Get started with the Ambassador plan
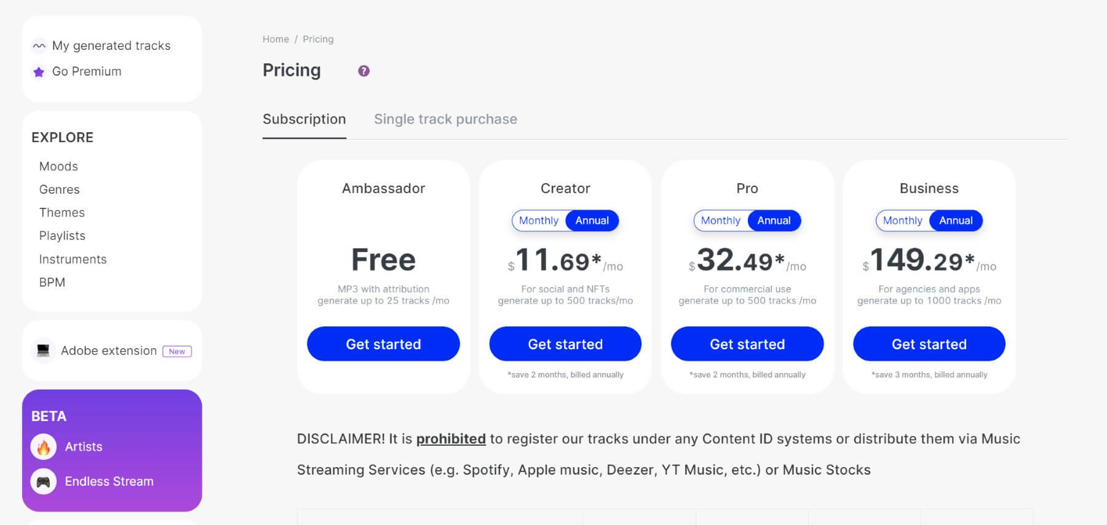The width and height of the screenshot is (1107, 525). (x=383, y=344)
